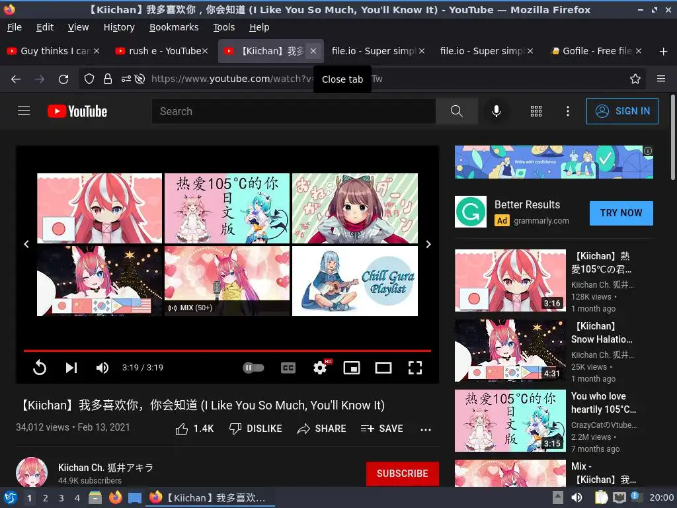Activate the miniplayer icon
The width and height of the screenshot is (677, 508).
click(352, 368)
